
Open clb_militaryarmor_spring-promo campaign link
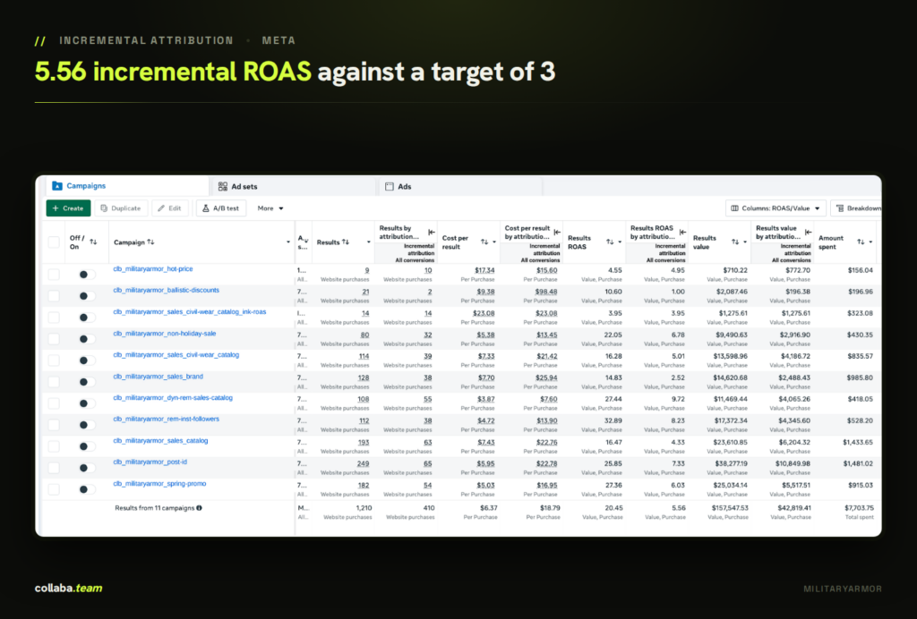159,484
